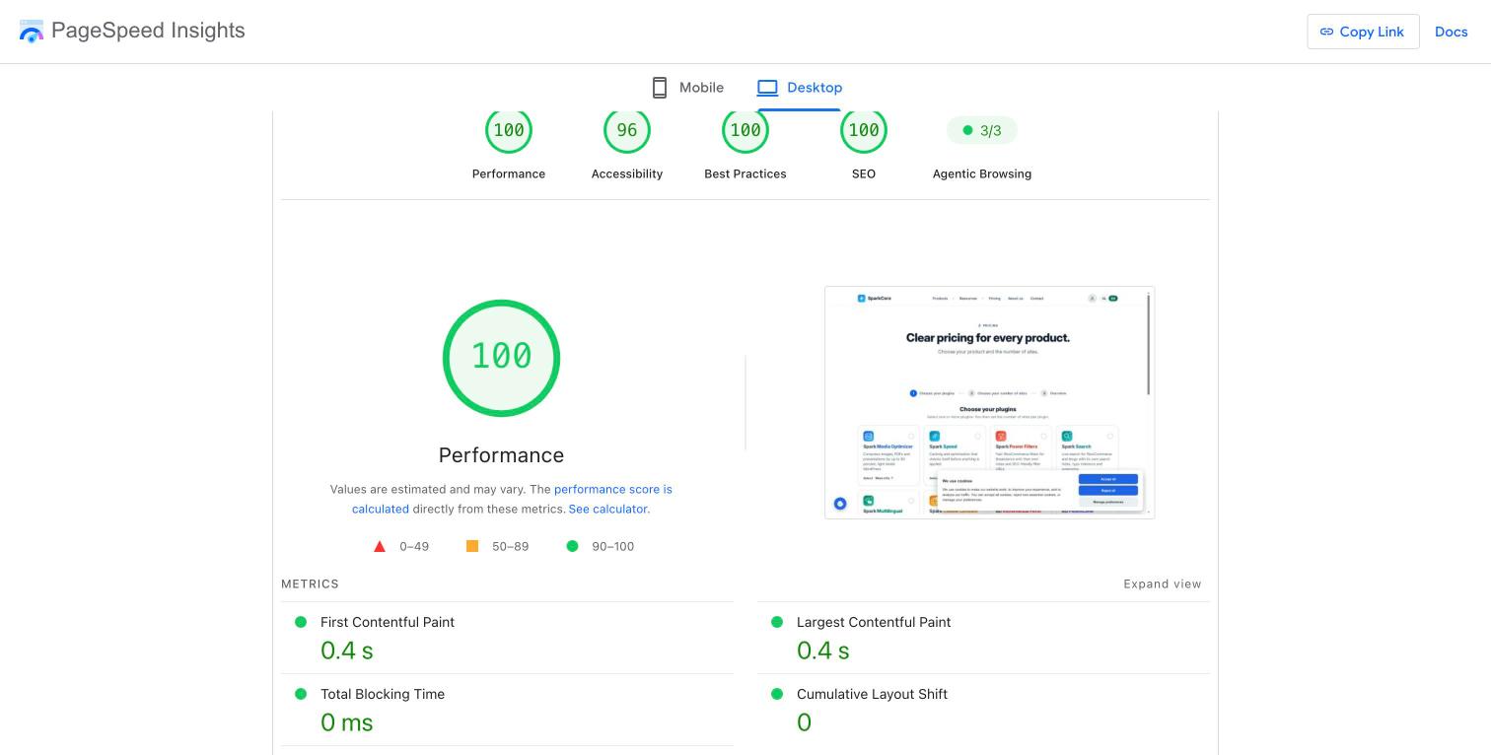Jump to Accessibility via the 96 gauge
This screenshot has height=755, width=1491.
click(627, 130)
